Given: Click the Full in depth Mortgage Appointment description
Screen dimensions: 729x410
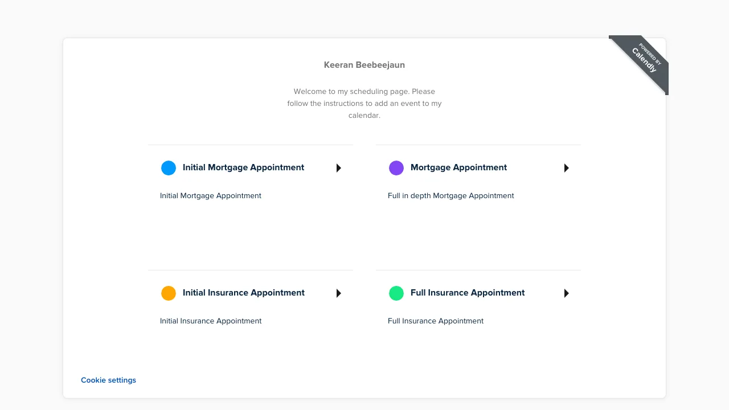Looking at the screenshot, I should point(450,195).
